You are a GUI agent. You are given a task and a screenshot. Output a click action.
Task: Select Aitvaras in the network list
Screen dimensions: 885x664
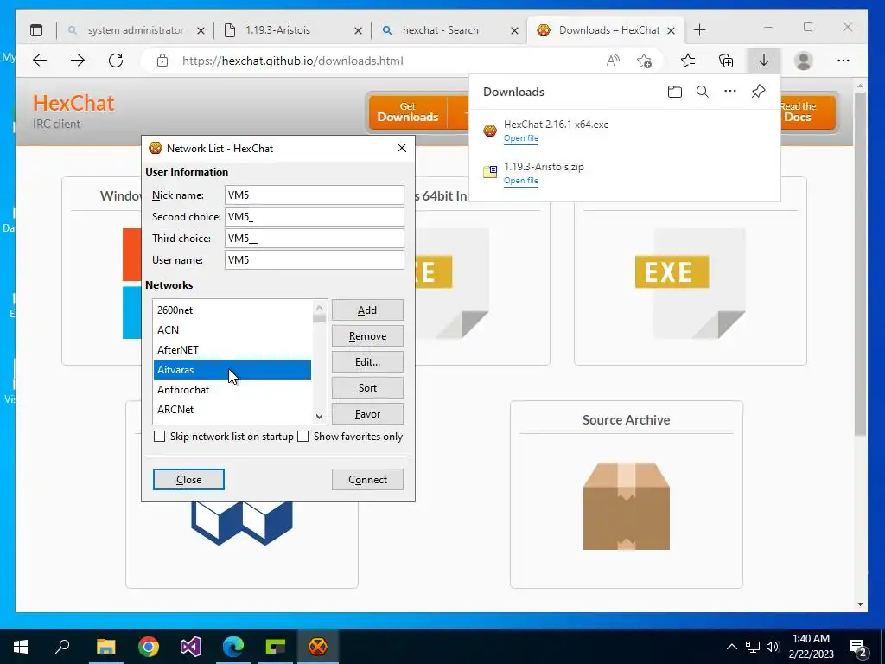pyautogui.click(x=232, y=370)
